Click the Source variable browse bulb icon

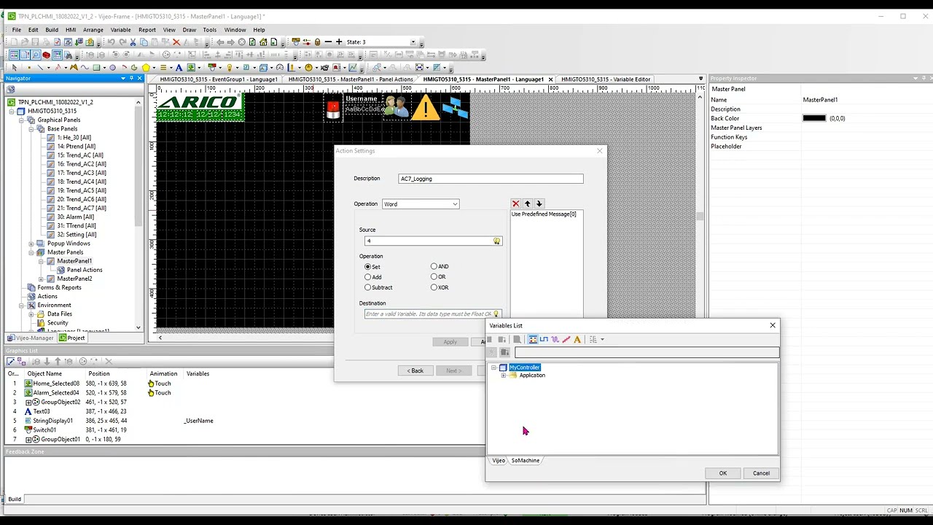point(497,241)
